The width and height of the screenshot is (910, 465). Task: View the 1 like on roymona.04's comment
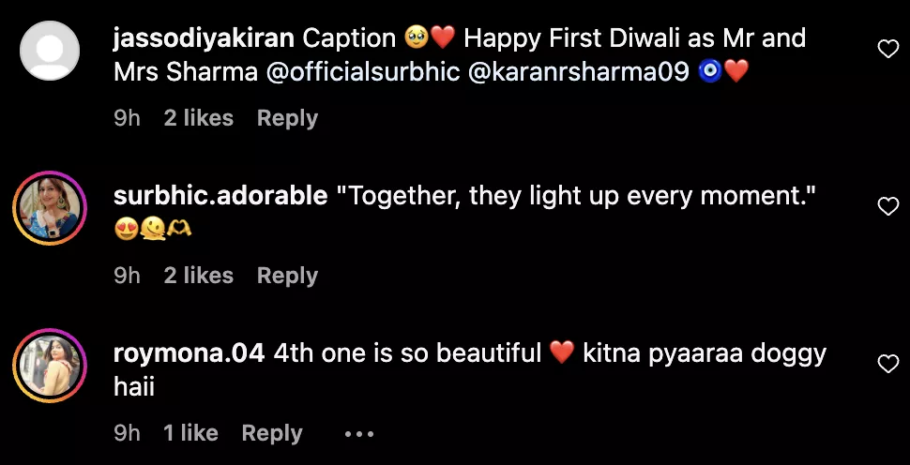190,433
